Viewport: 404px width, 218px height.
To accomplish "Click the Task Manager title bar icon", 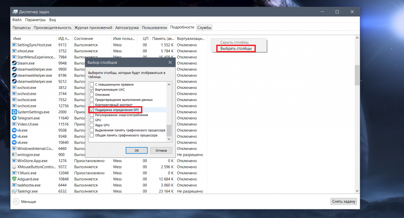I will (15, 12).
